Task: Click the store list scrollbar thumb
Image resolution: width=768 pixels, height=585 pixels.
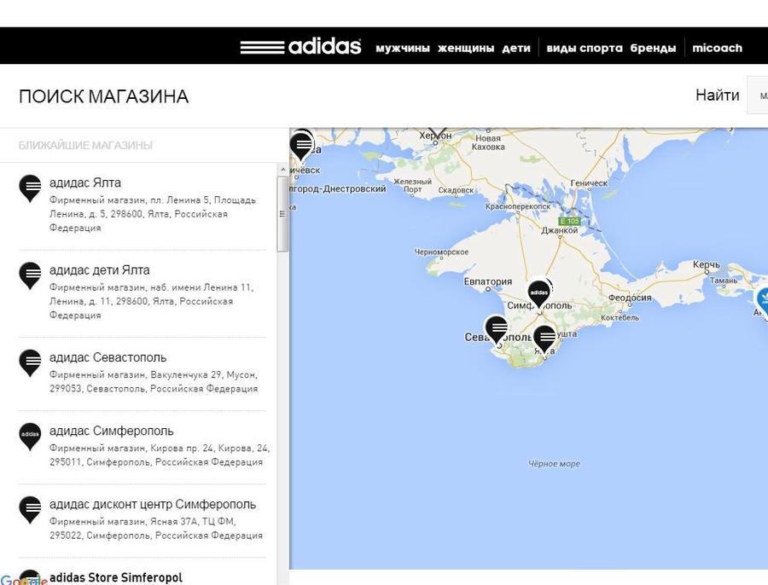Action: coord(282,214)
